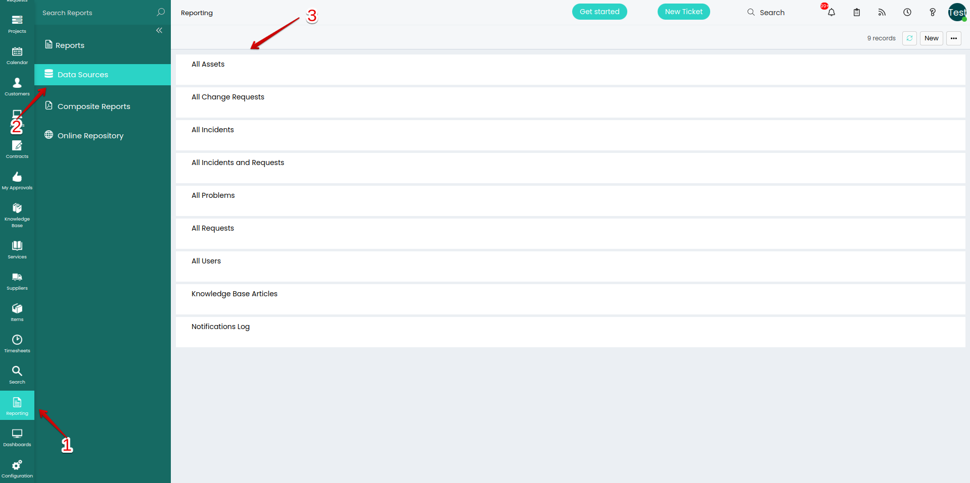The image size is (970, 483).
Task: Open the notifications bell icon
Action: (831, 13)
